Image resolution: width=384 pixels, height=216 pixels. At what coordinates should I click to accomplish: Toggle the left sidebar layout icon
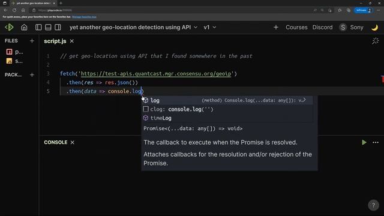[38, 27]
